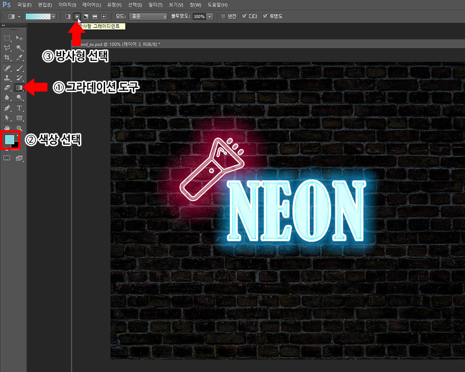Click the foreground color swatch
The image size is (465, 372).
click(x=9, y=139)
